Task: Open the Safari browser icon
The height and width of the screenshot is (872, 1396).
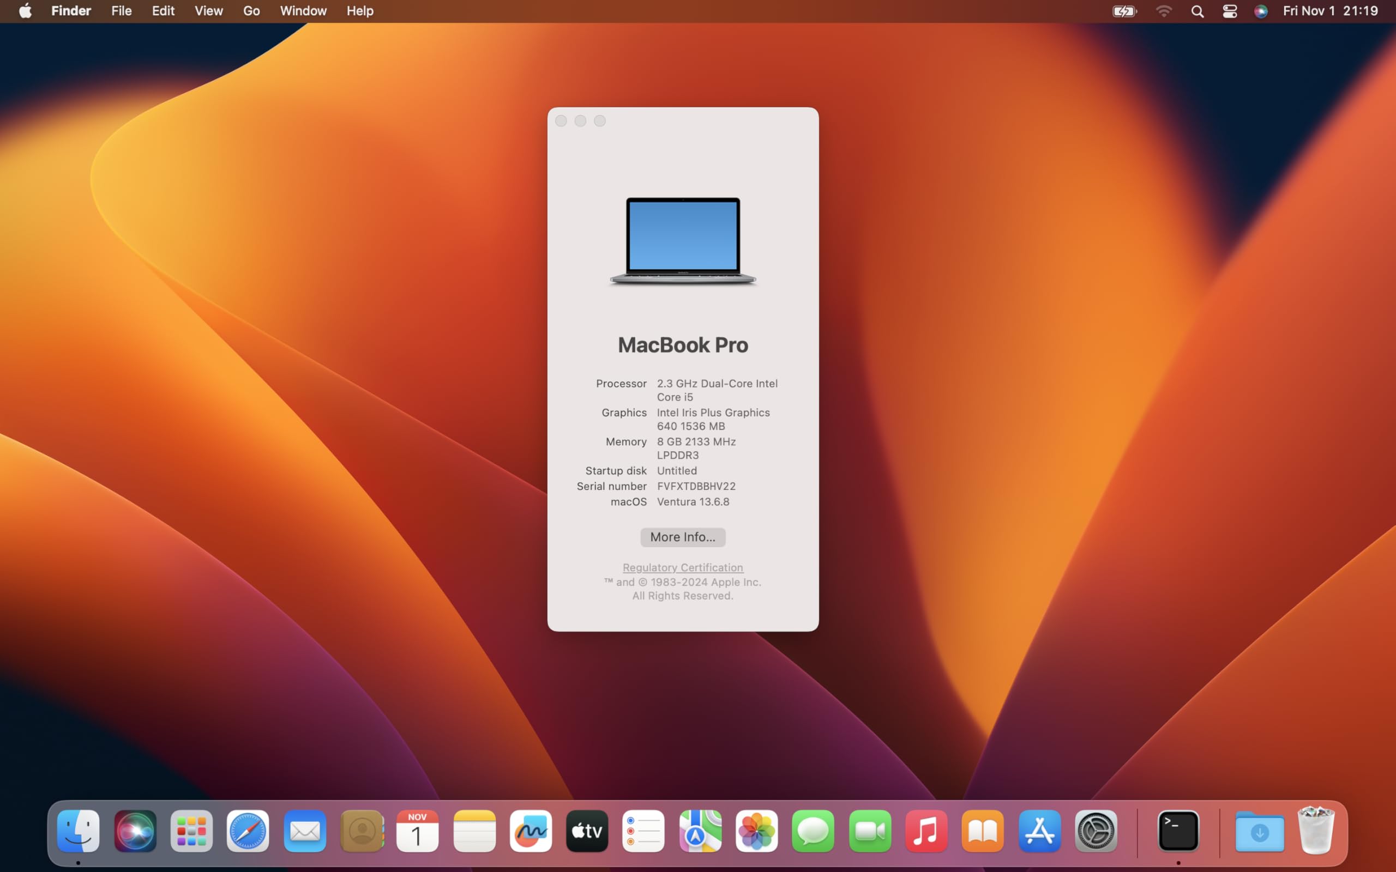Action: click(248, 831)
